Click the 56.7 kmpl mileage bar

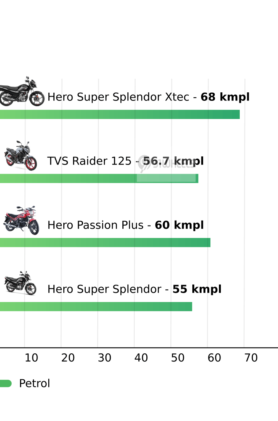tap(99, 178)
